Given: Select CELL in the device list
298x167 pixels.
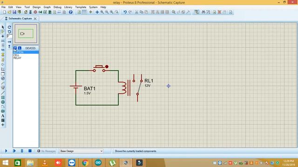Looking at the screenshot, I should (x=26, y=55).
